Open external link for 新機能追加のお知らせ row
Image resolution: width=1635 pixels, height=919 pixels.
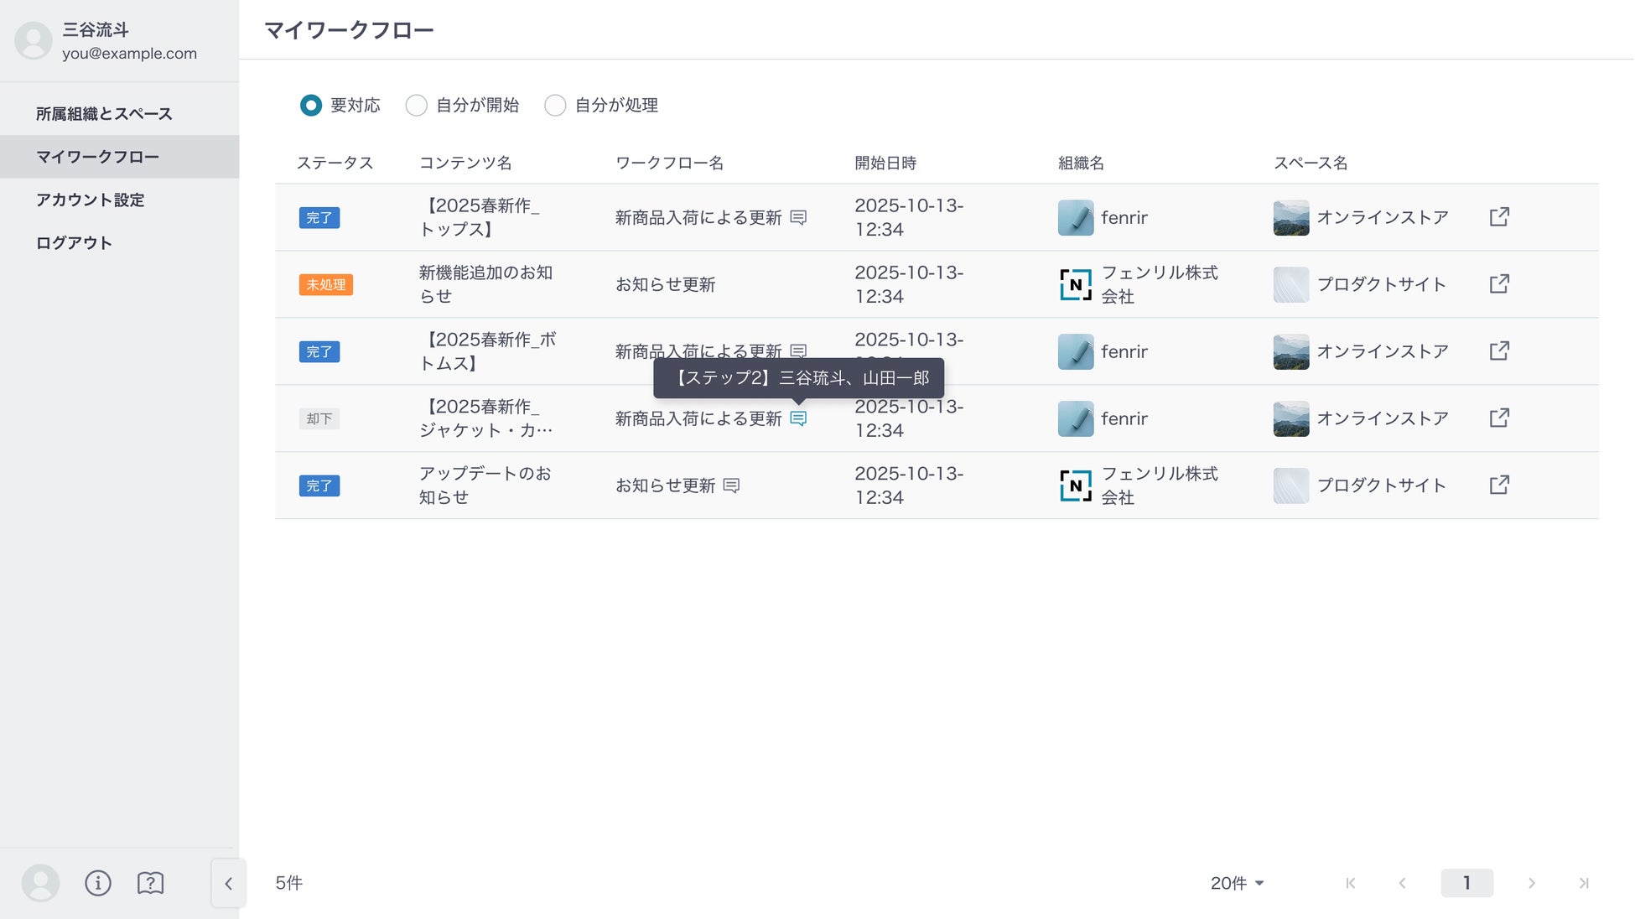pyautogui.click(x=1499, y=284)
